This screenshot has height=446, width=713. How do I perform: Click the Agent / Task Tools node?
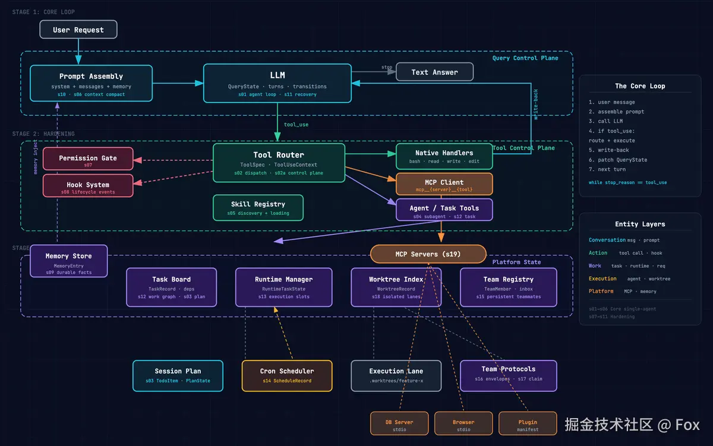coord(444,210)
